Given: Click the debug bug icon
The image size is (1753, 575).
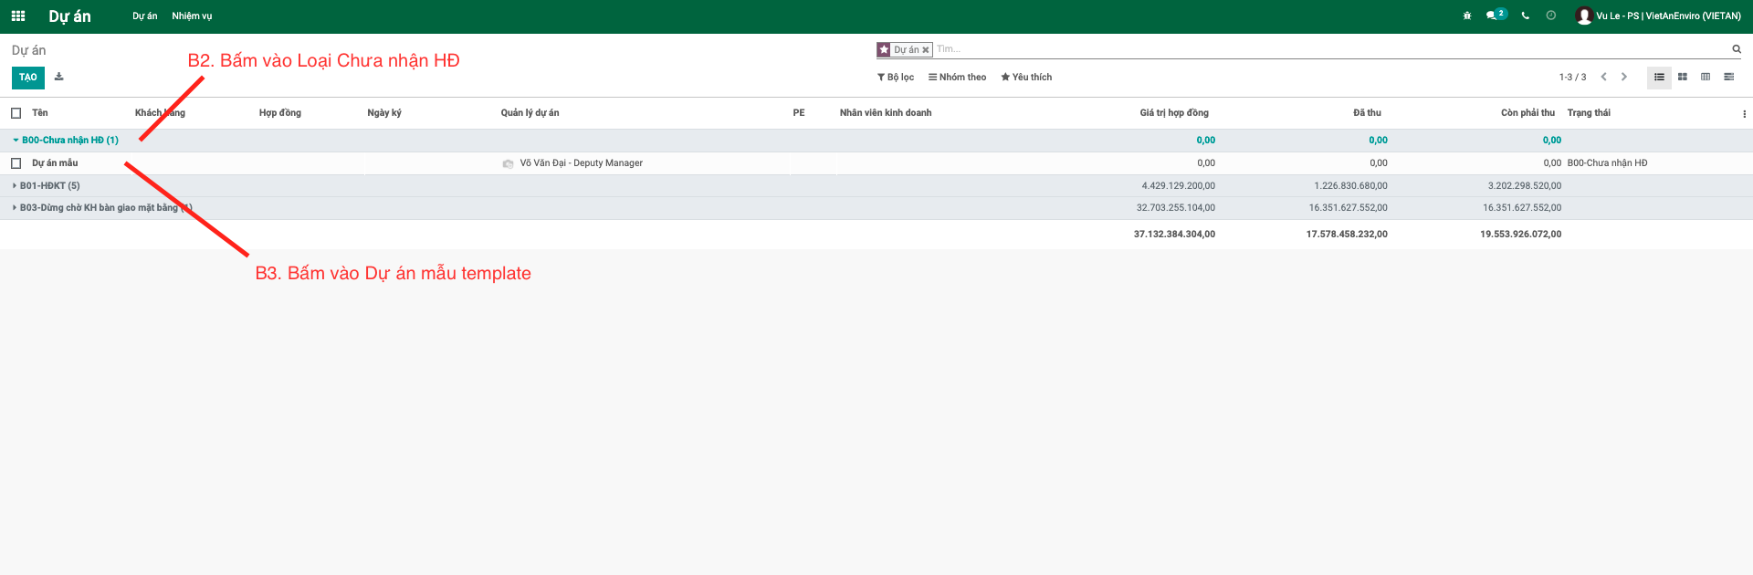Looking at the screenshot, I should [x=1467, y=16].
